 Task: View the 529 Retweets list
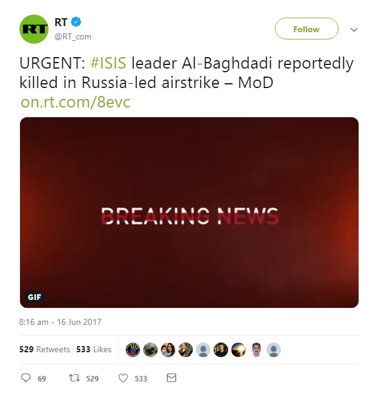pyautogui.click(x=45, y=349)
